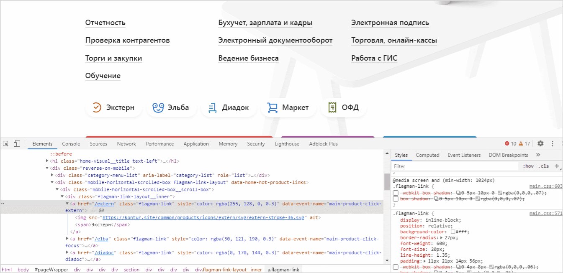563x273 pixels.
Task: Click the Маркет shopping cart icon
Action: point(273,107)
